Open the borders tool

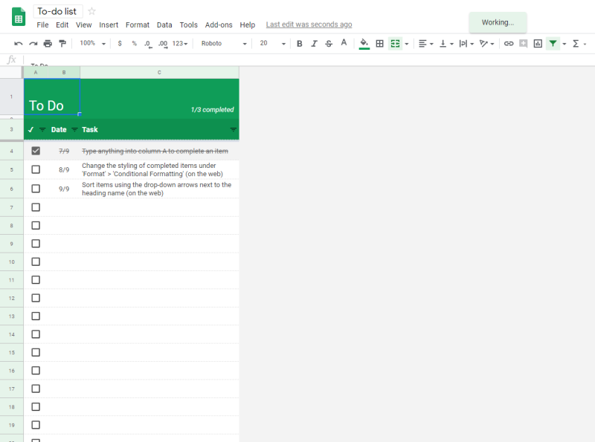(379, 44)
